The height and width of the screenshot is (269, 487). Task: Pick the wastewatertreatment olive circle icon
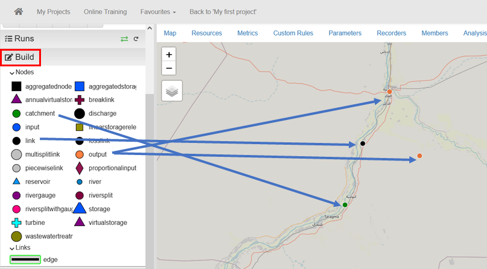(17, 236)
